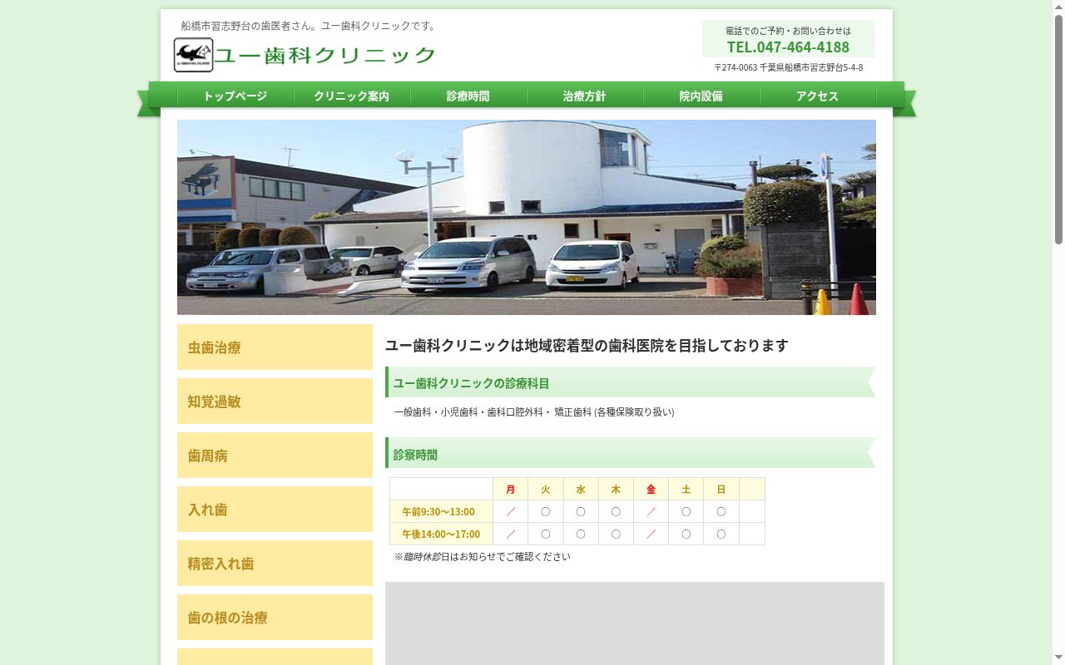Click the phone number TEL.047-464-4188
Viewport: 1065px width, 665px height.
[788, 47]
